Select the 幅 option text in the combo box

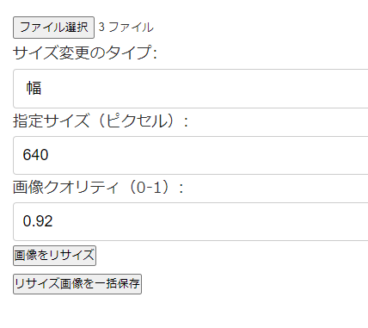(x=34, y=88)
